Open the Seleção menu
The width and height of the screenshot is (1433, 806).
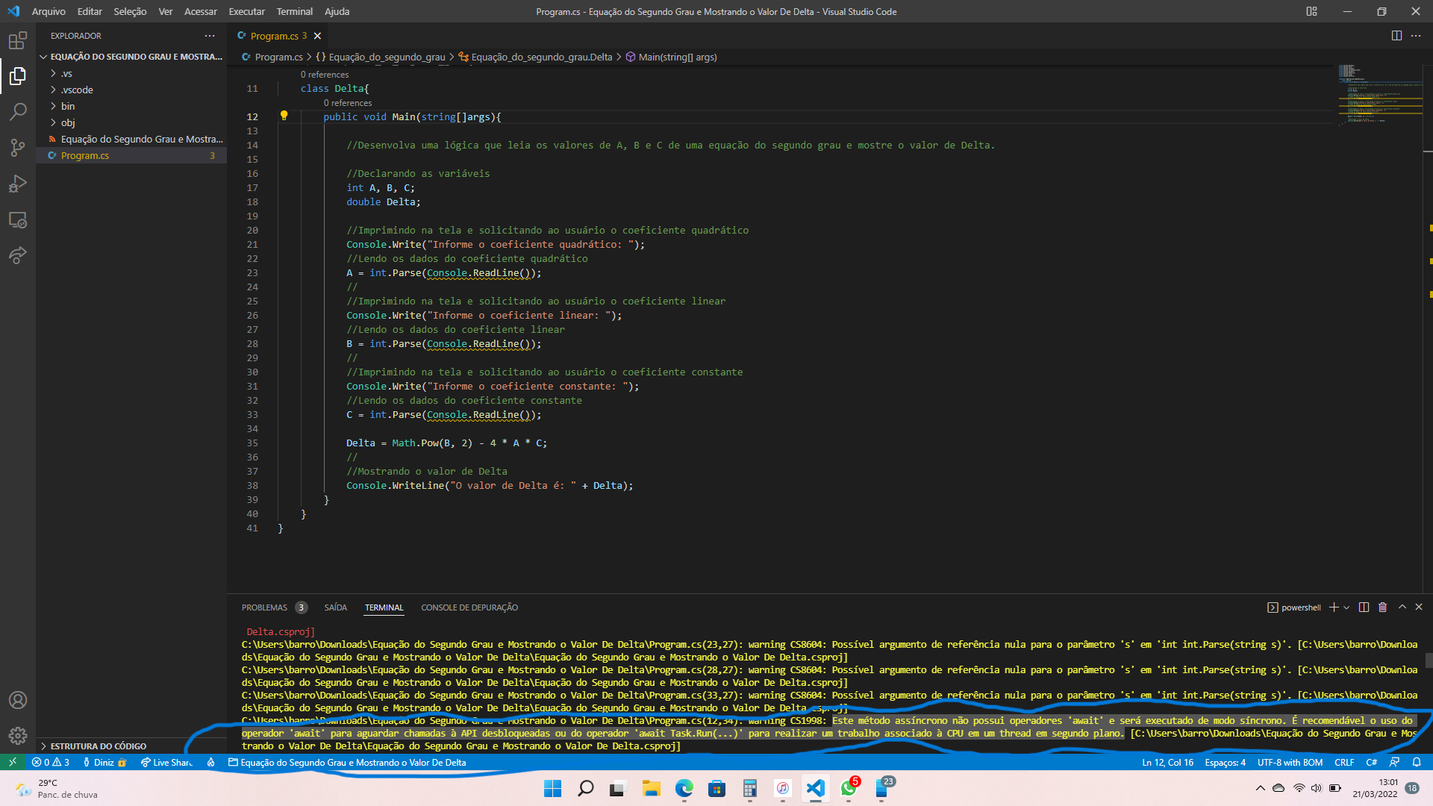tap(130, 11)
